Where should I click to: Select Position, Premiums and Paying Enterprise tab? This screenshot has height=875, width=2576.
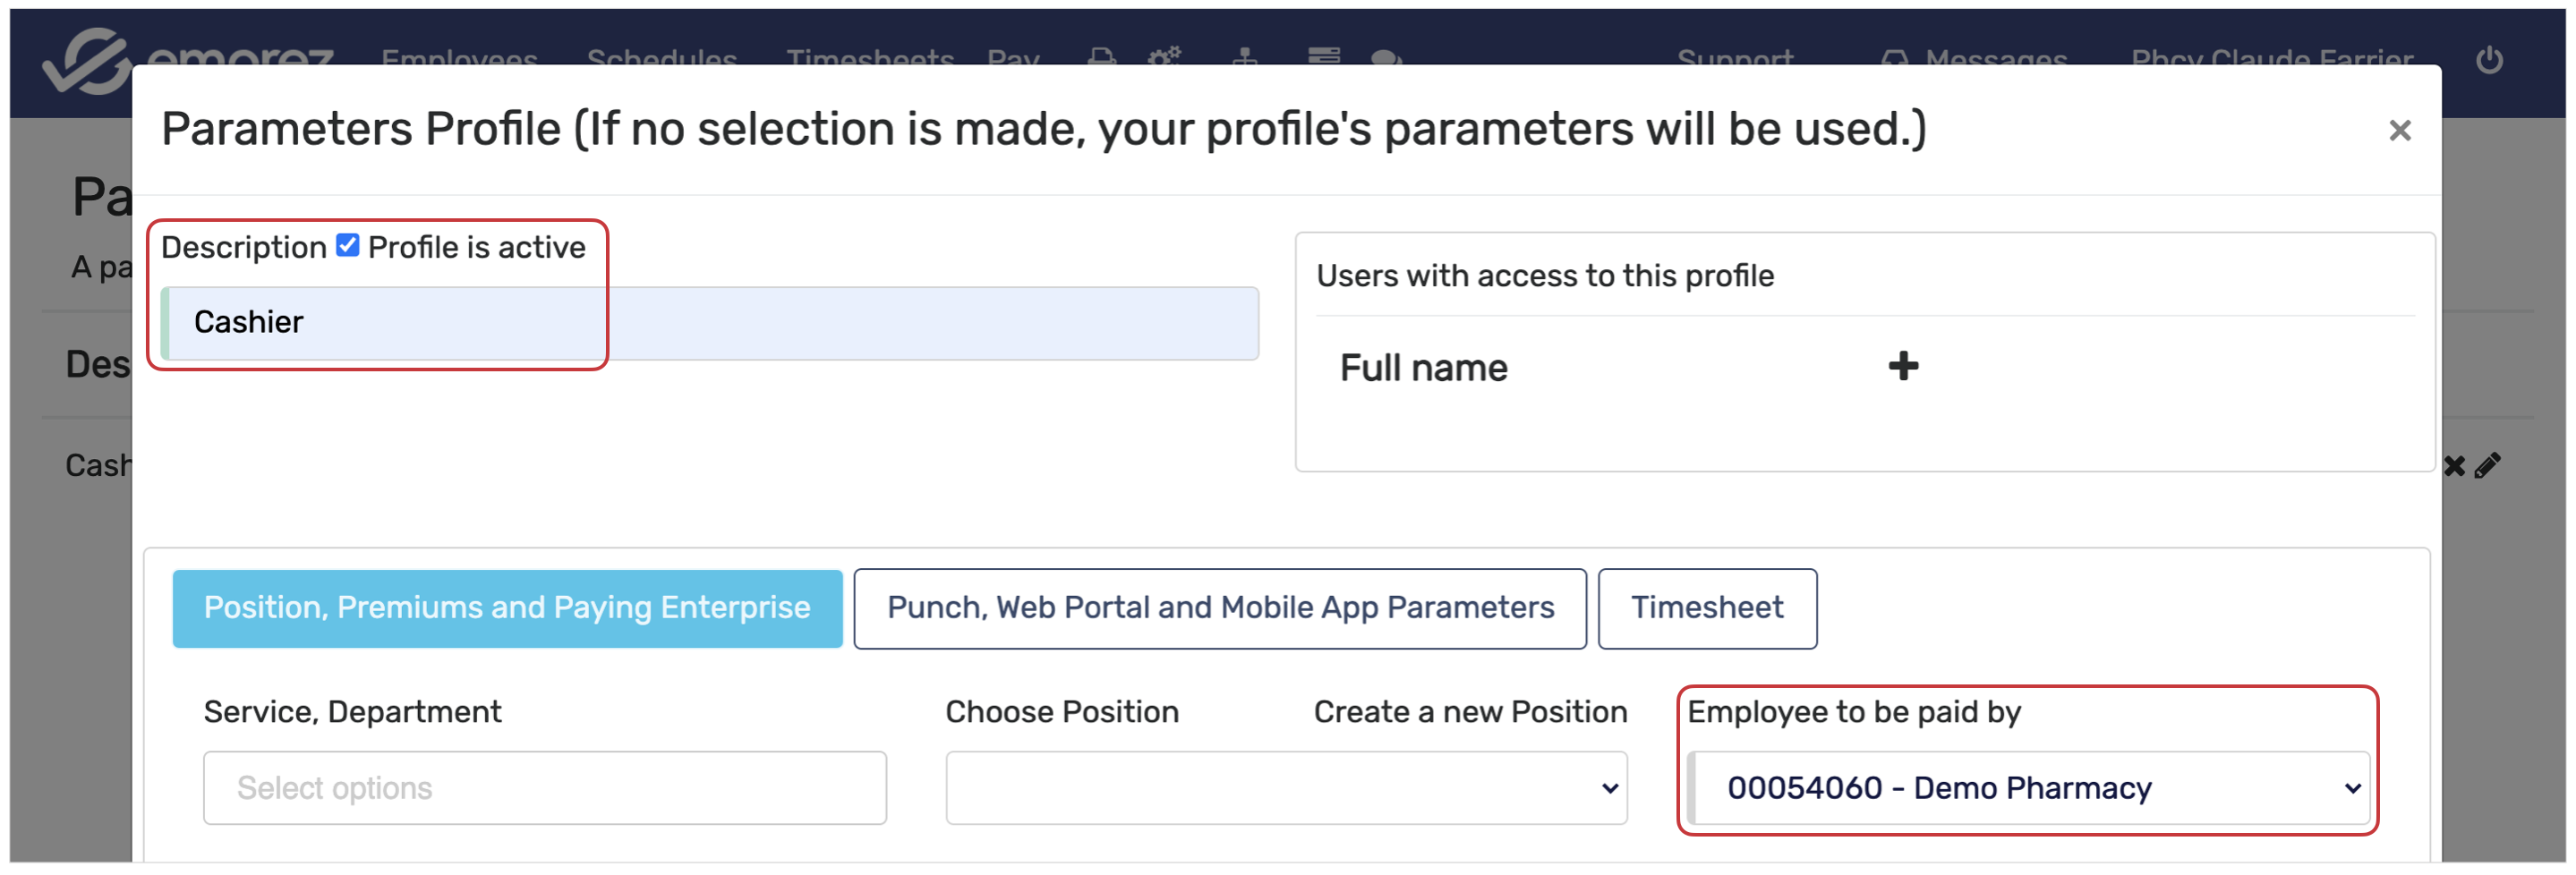coord(507,608)
